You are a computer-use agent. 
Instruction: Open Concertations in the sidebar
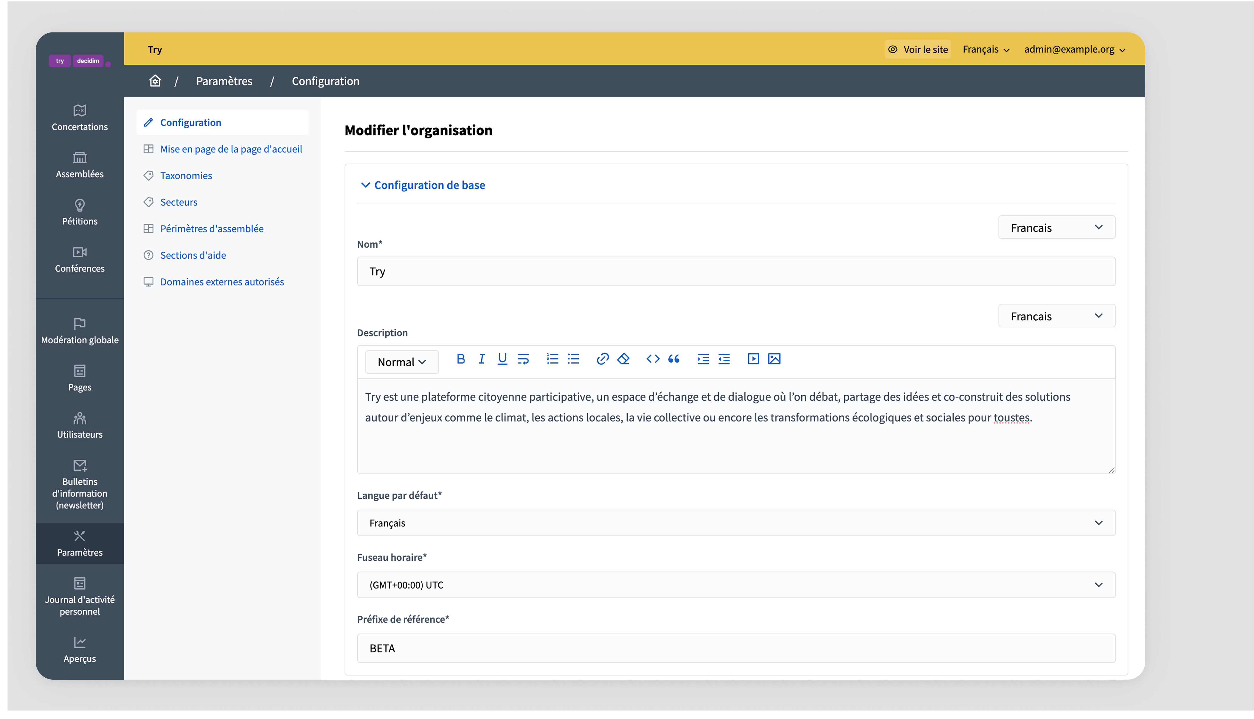coord(80,118)
